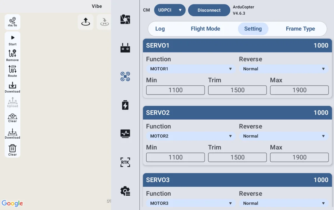334x210 pixels.
Task: Open the RTK sidebar icon
Action: click(125, 162)
